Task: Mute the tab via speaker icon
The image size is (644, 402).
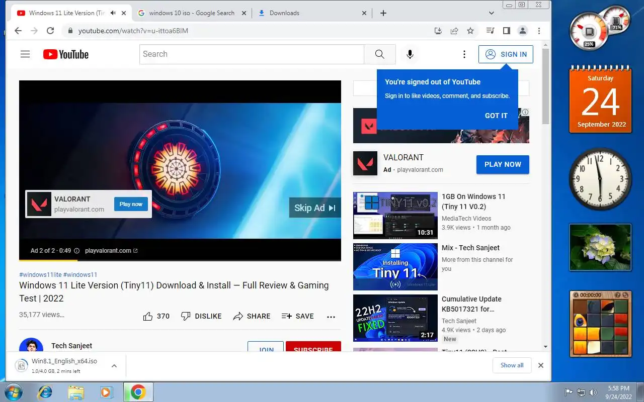Action: (x=113, y=13)
